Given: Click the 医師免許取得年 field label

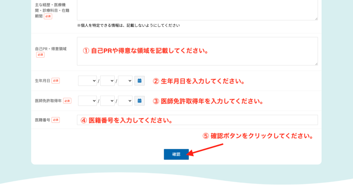Looking at the screenshot, I should 48,101.
